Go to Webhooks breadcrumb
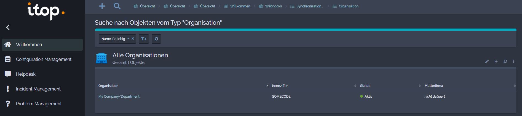522x116 pixels. [x=270, y=6]
